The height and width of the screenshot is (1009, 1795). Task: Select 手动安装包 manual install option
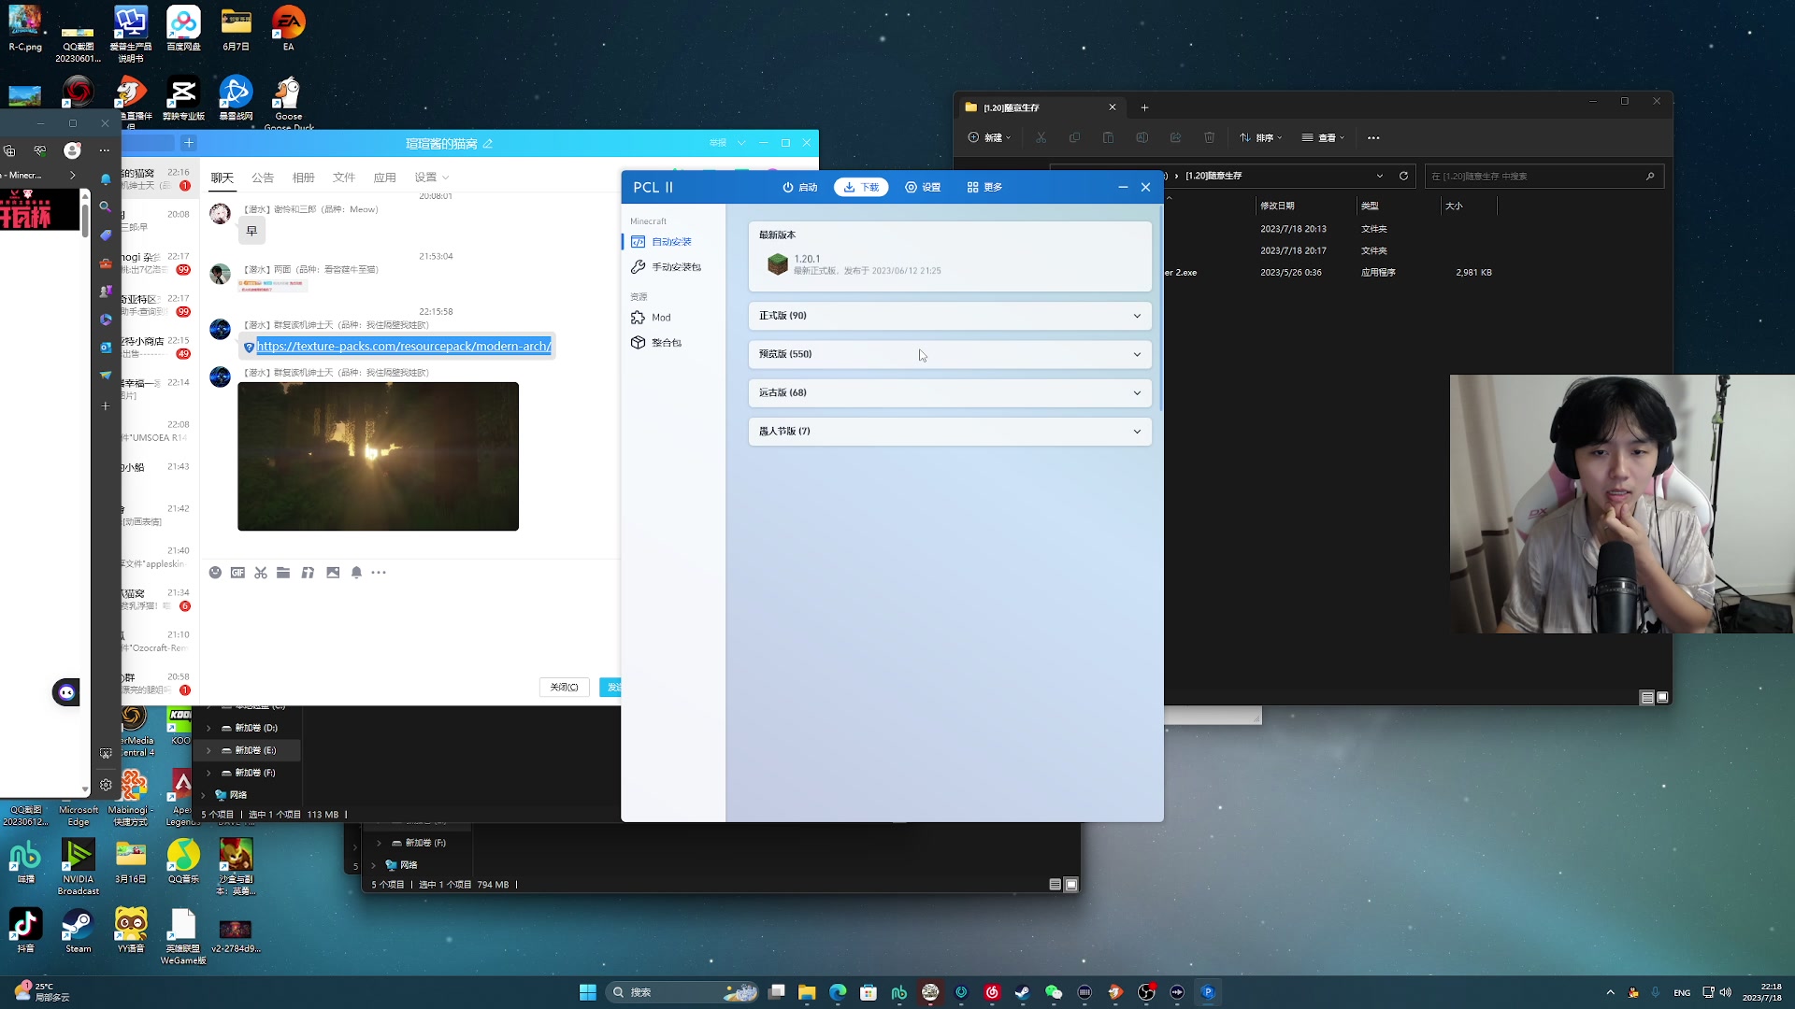[x=675, y=267]
